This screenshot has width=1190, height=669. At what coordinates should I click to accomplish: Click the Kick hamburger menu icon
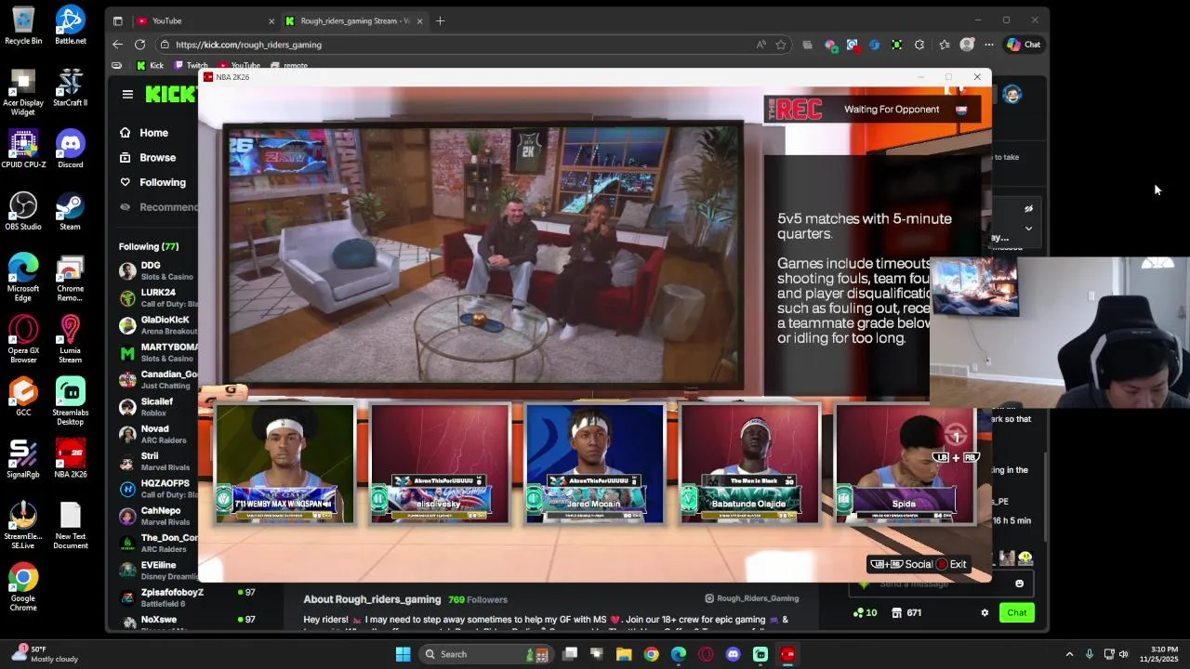pos(127,94)
